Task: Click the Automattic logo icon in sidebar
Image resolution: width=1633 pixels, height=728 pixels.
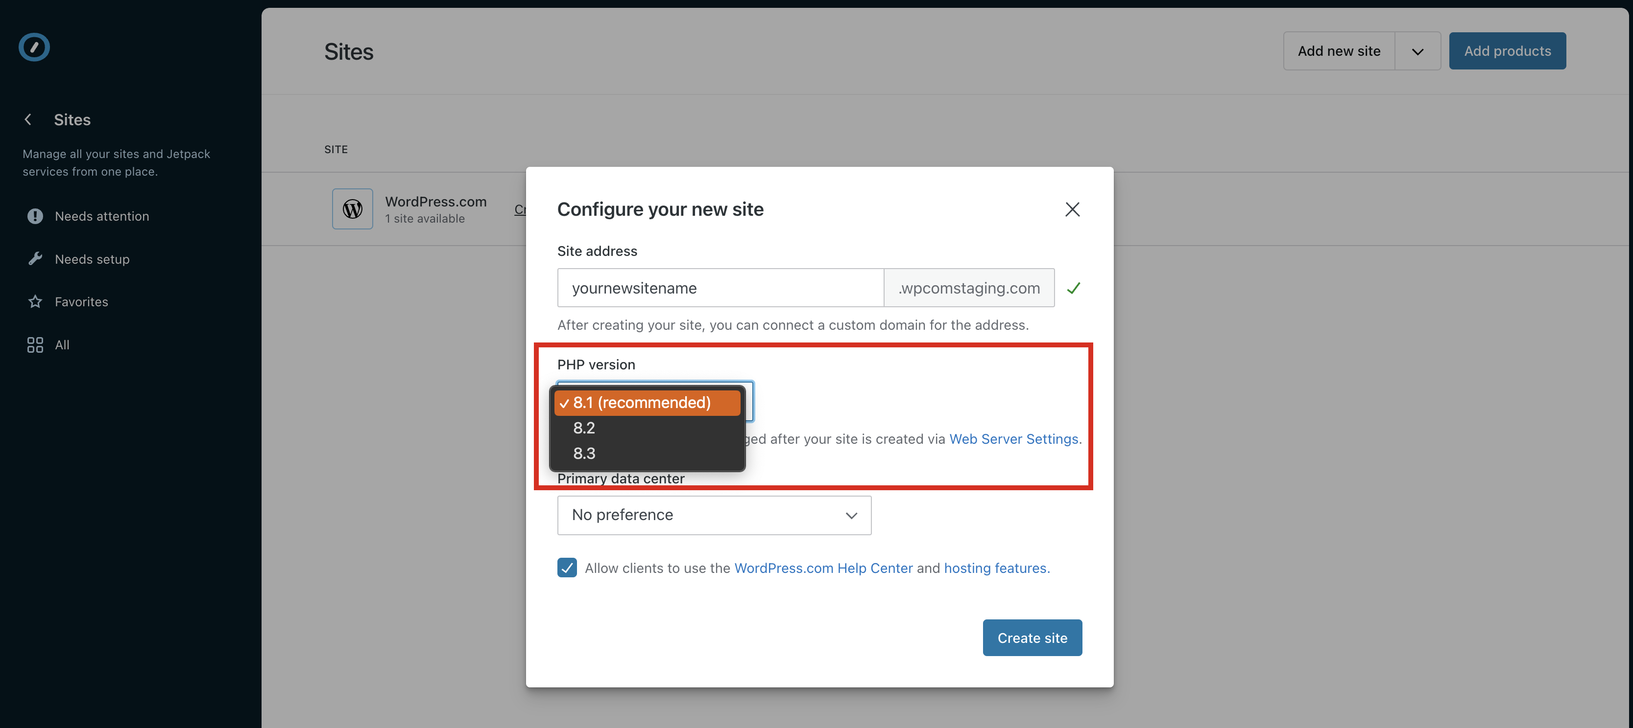Action: (x=34, y=47)
